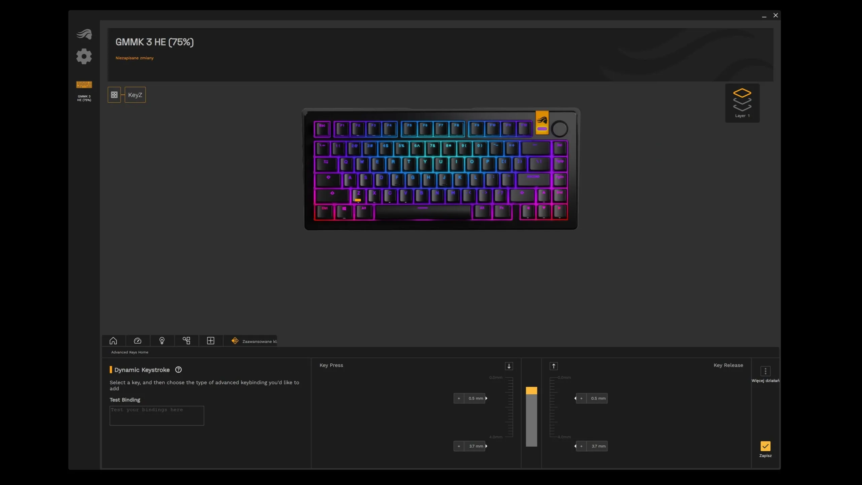Select GMMK 3 HE keyboard device icon
Viewport: 862px width, 485px height.
(84, 85)
